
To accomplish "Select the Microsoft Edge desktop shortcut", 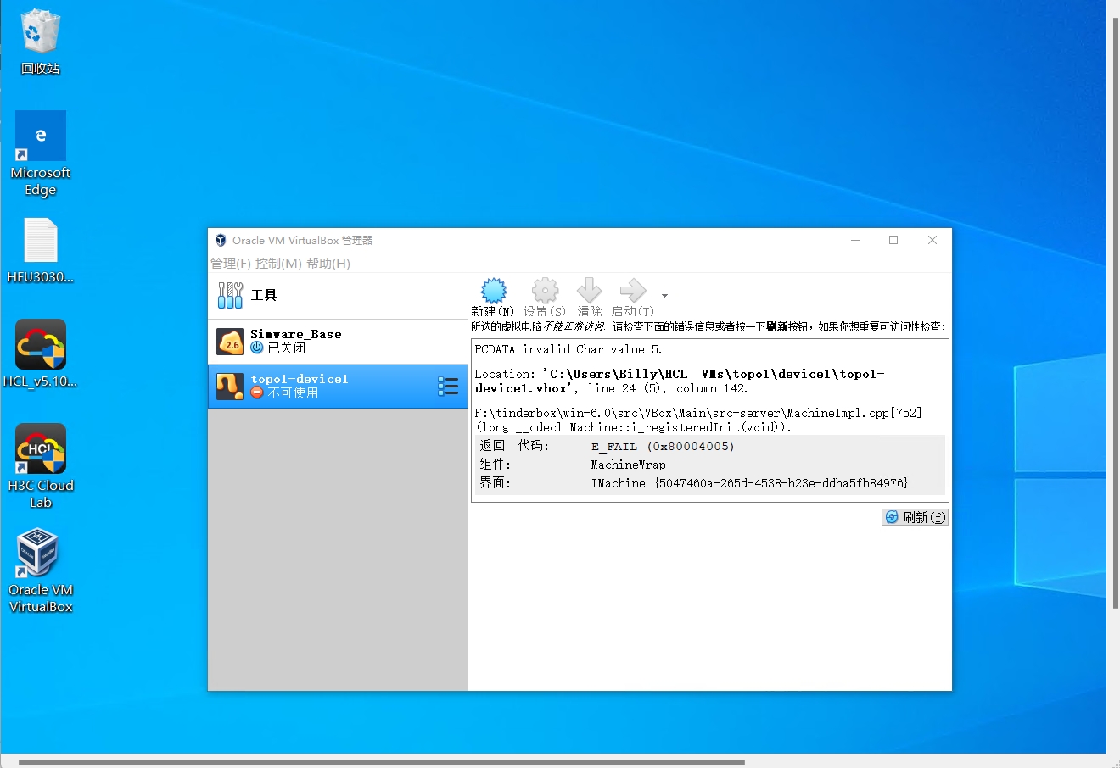I will pos(41,154).
